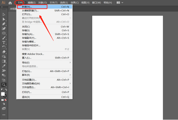Select the Rotate tool
The height and width of the screenshot is (120, 178).
point(4,47)
